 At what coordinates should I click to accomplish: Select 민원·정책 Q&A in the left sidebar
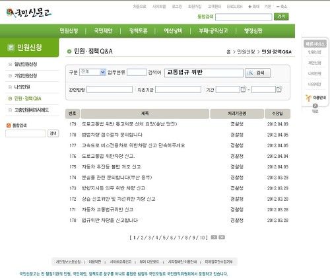28,98
